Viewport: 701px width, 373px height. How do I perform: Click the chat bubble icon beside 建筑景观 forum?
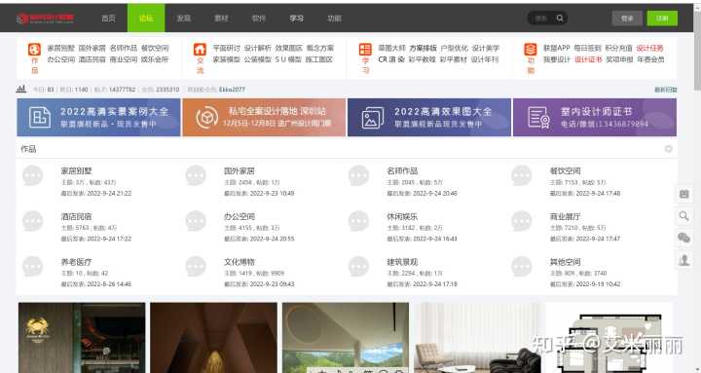(x=358, y=266)
